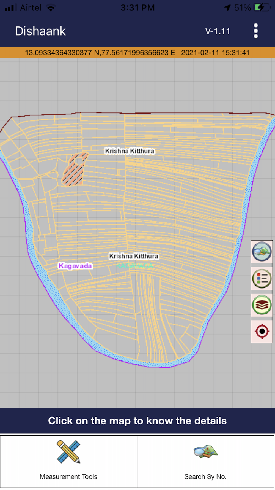This screenshot has width=275, height=490.
Task: Tap the purple Kagavada village label
Action: pyautogui.click(x=75, y=266)
